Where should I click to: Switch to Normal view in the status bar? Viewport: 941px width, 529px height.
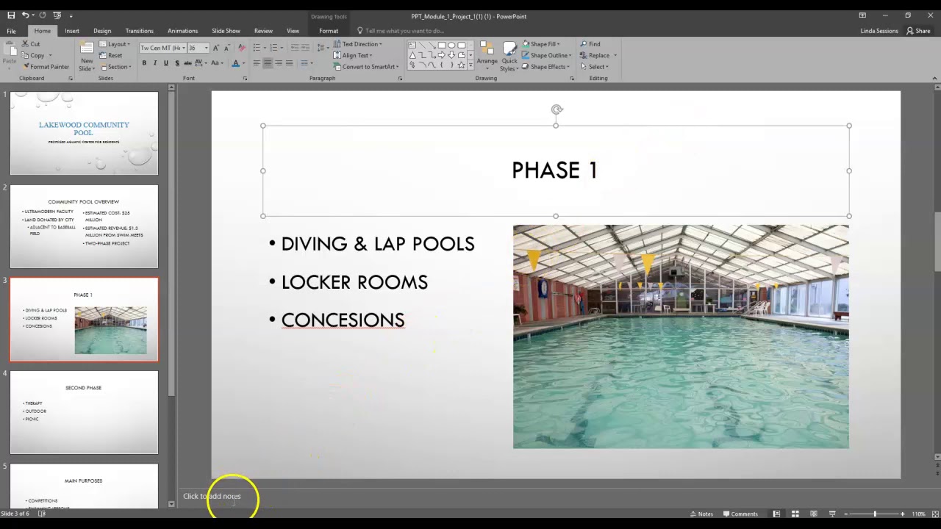pyautogui.click(x=776, y=514)
